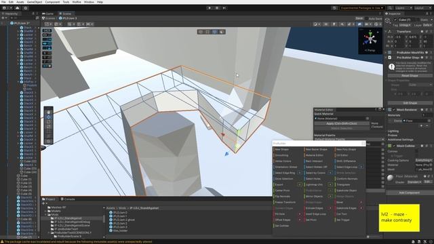The image size is (434, 244).
Task: Click the Pause button in top toolbar
Action: [217, 8]
